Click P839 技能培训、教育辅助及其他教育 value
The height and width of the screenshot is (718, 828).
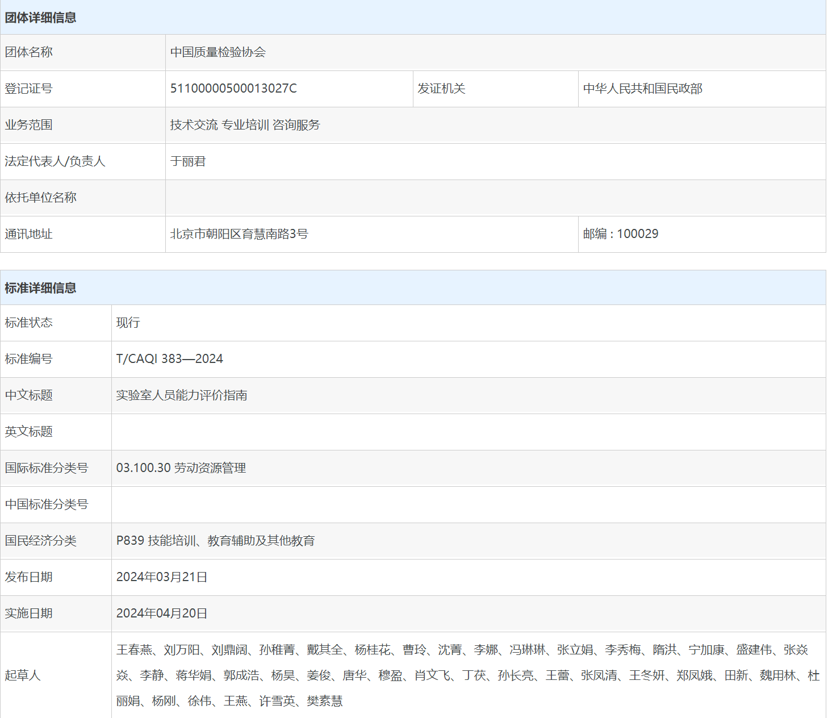point(216,541)
